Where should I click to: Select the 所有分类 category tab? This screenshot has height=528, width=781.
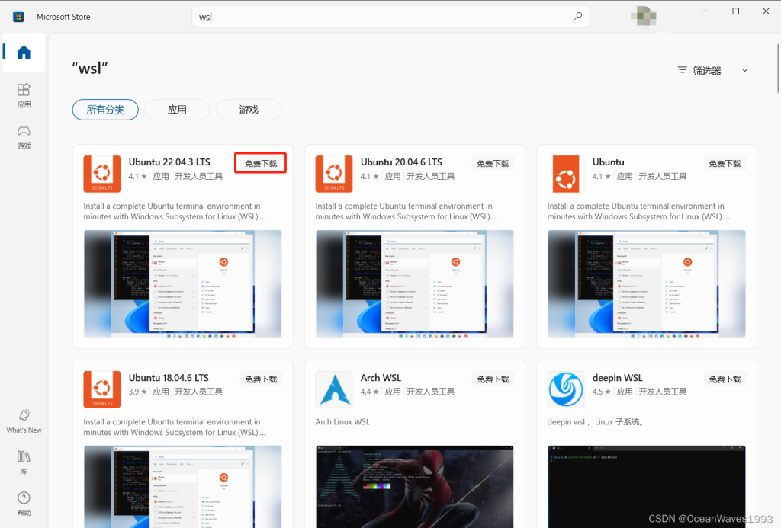105,110
